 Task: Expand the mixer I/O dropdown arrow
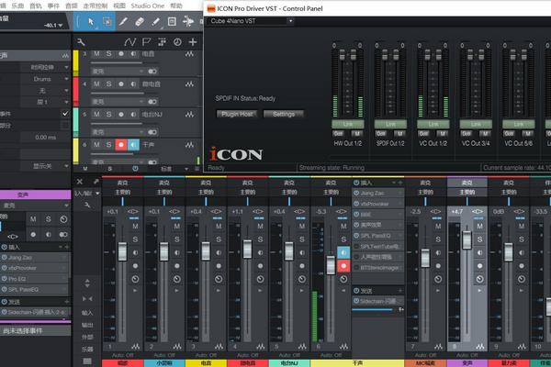point(97,194)
